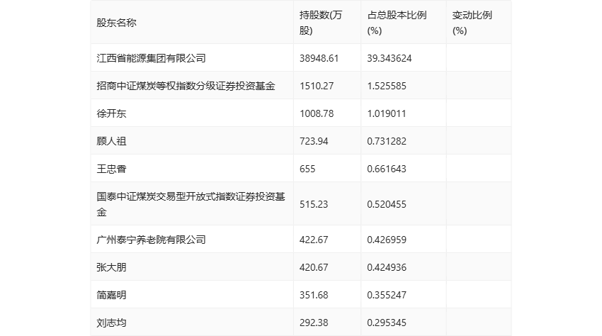Select the 292.38 shares value
Image resolution: width=602 pixels, height=336 pixels.
(x=314, y=323)
